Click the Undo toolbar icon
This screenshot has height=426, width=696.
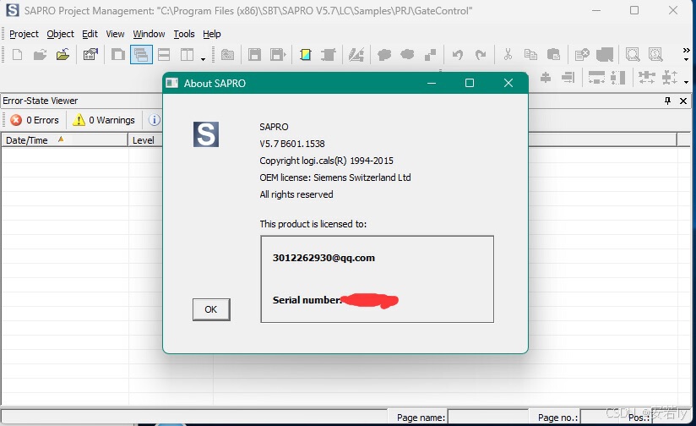[458, 55]
